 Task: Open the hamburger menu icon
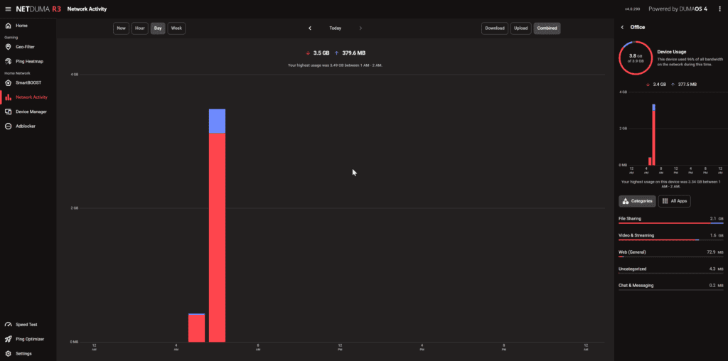pyautogui.click(x=8, y=9)
